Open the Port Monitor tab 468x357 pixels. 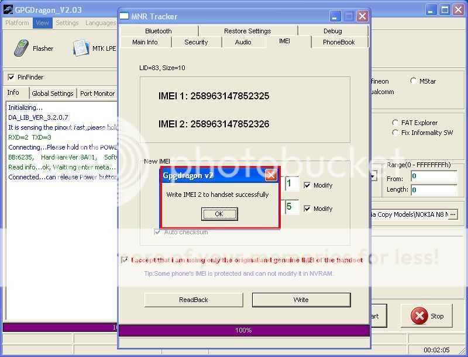pyautogui.click(x=97, y=93)
